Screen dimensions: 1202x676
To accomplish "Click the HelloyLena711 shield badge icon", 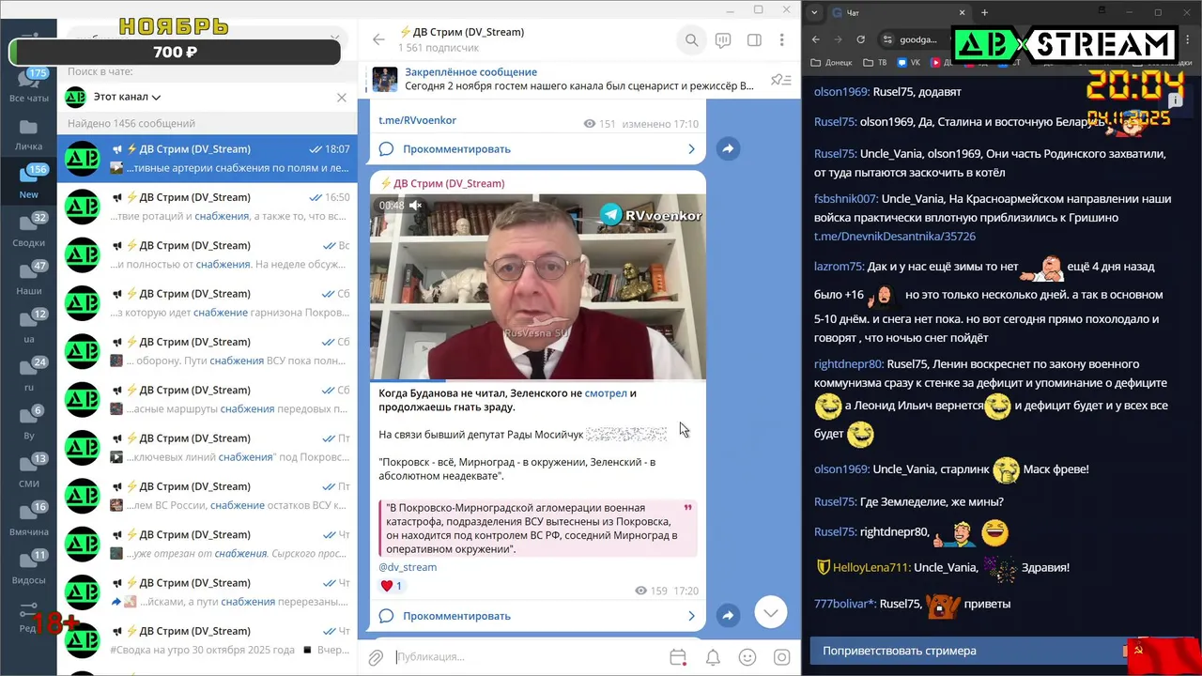I will pyautogui.click(x=823, y=567).
